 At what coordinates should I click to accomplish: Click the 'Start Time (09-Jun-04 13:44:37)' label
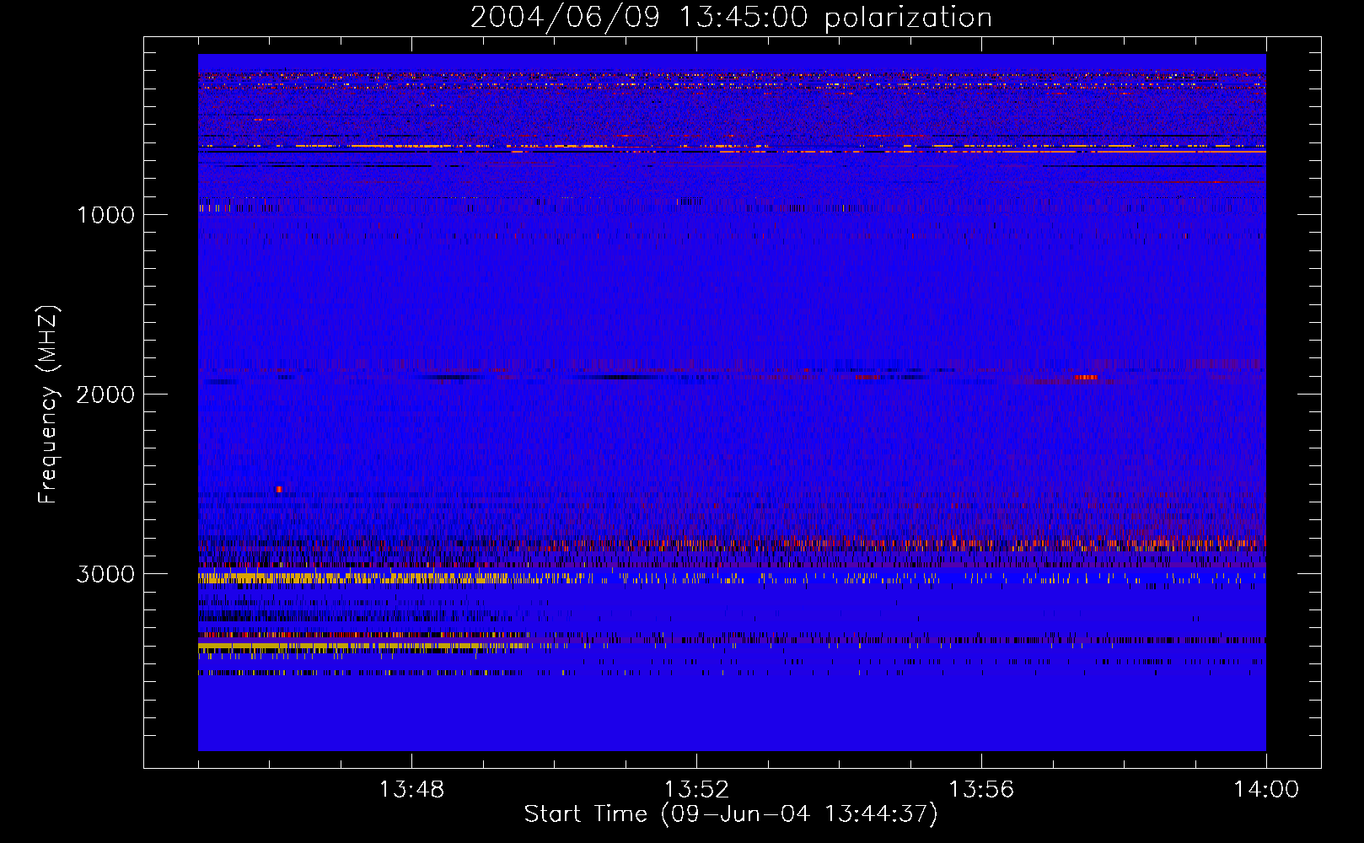(x=731, y=814)
